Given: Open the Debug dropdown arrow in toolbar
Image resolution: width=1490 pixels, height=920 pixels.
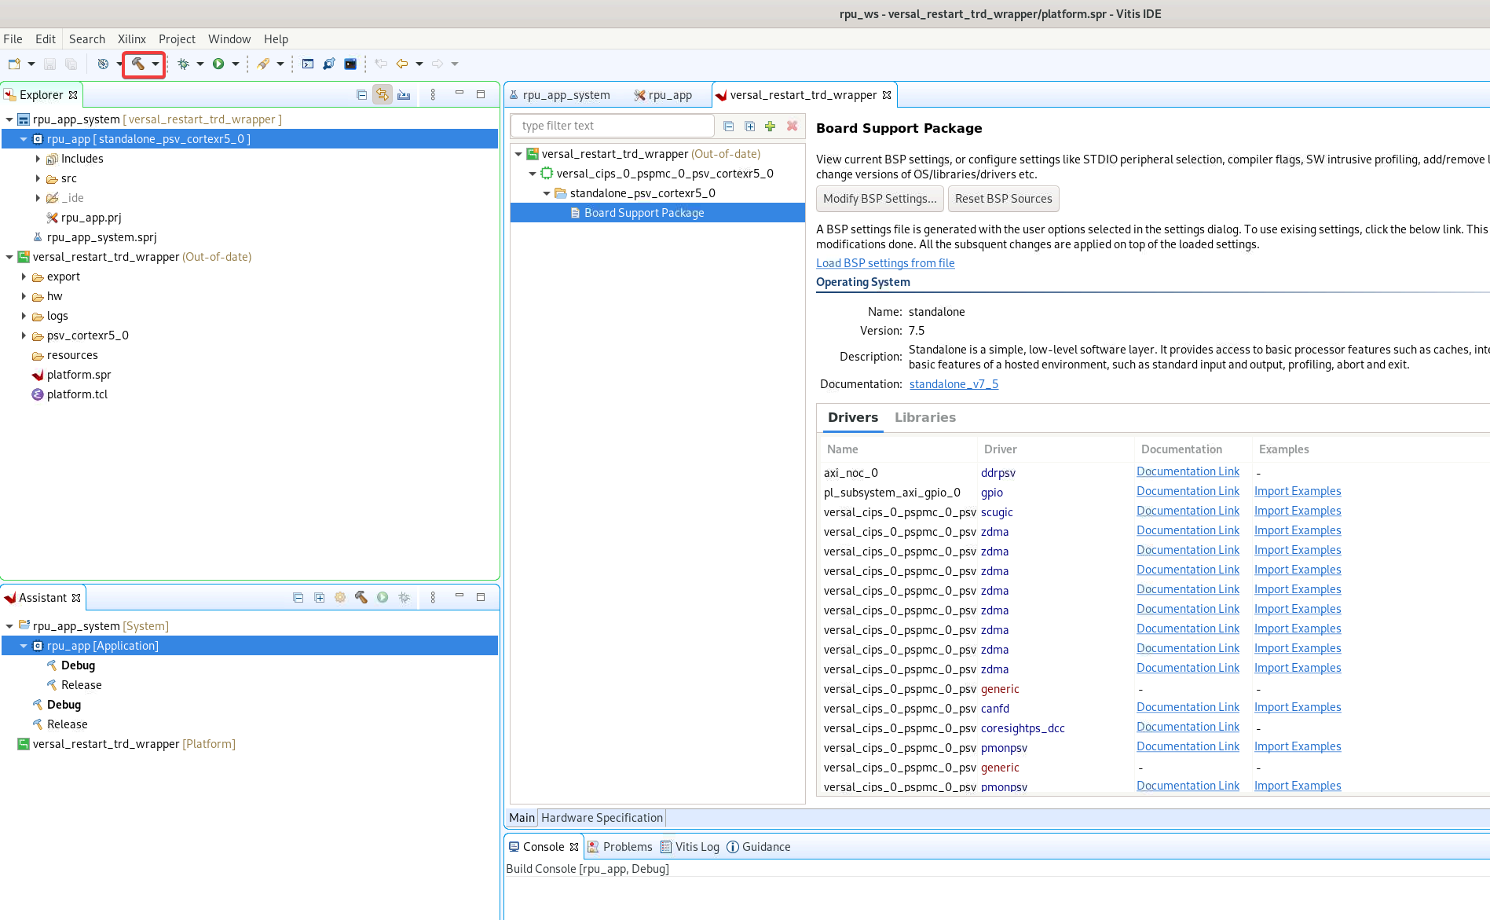Looking at the screenshot, I should click(x=200, y=64).
